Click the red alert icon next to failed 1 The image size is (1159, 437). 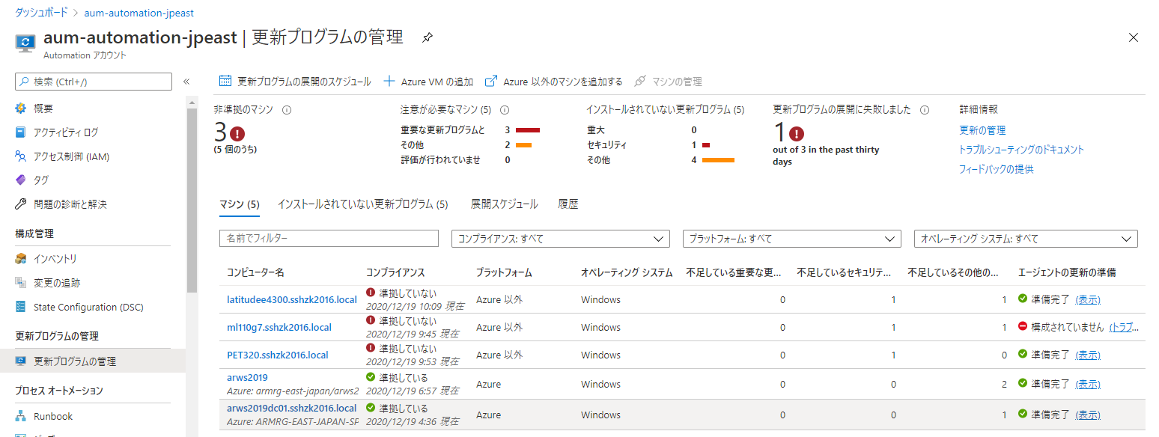[796, 134]
